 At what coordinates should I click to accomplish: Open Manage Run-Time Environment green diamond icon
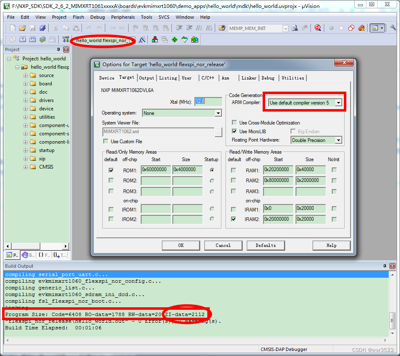coord(174,40)
